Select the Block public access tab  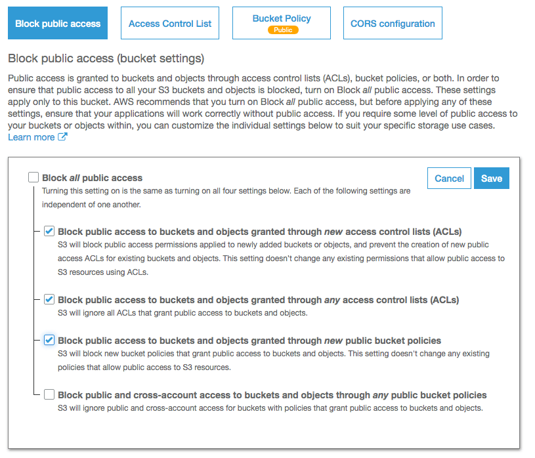coord(57,23)
